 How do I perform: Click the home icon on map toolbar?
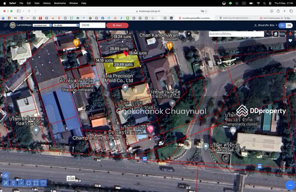point(276,34)
